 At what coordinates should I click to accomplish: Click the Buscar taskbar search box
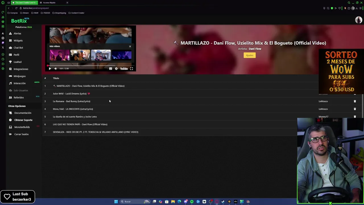pos(135,202)
